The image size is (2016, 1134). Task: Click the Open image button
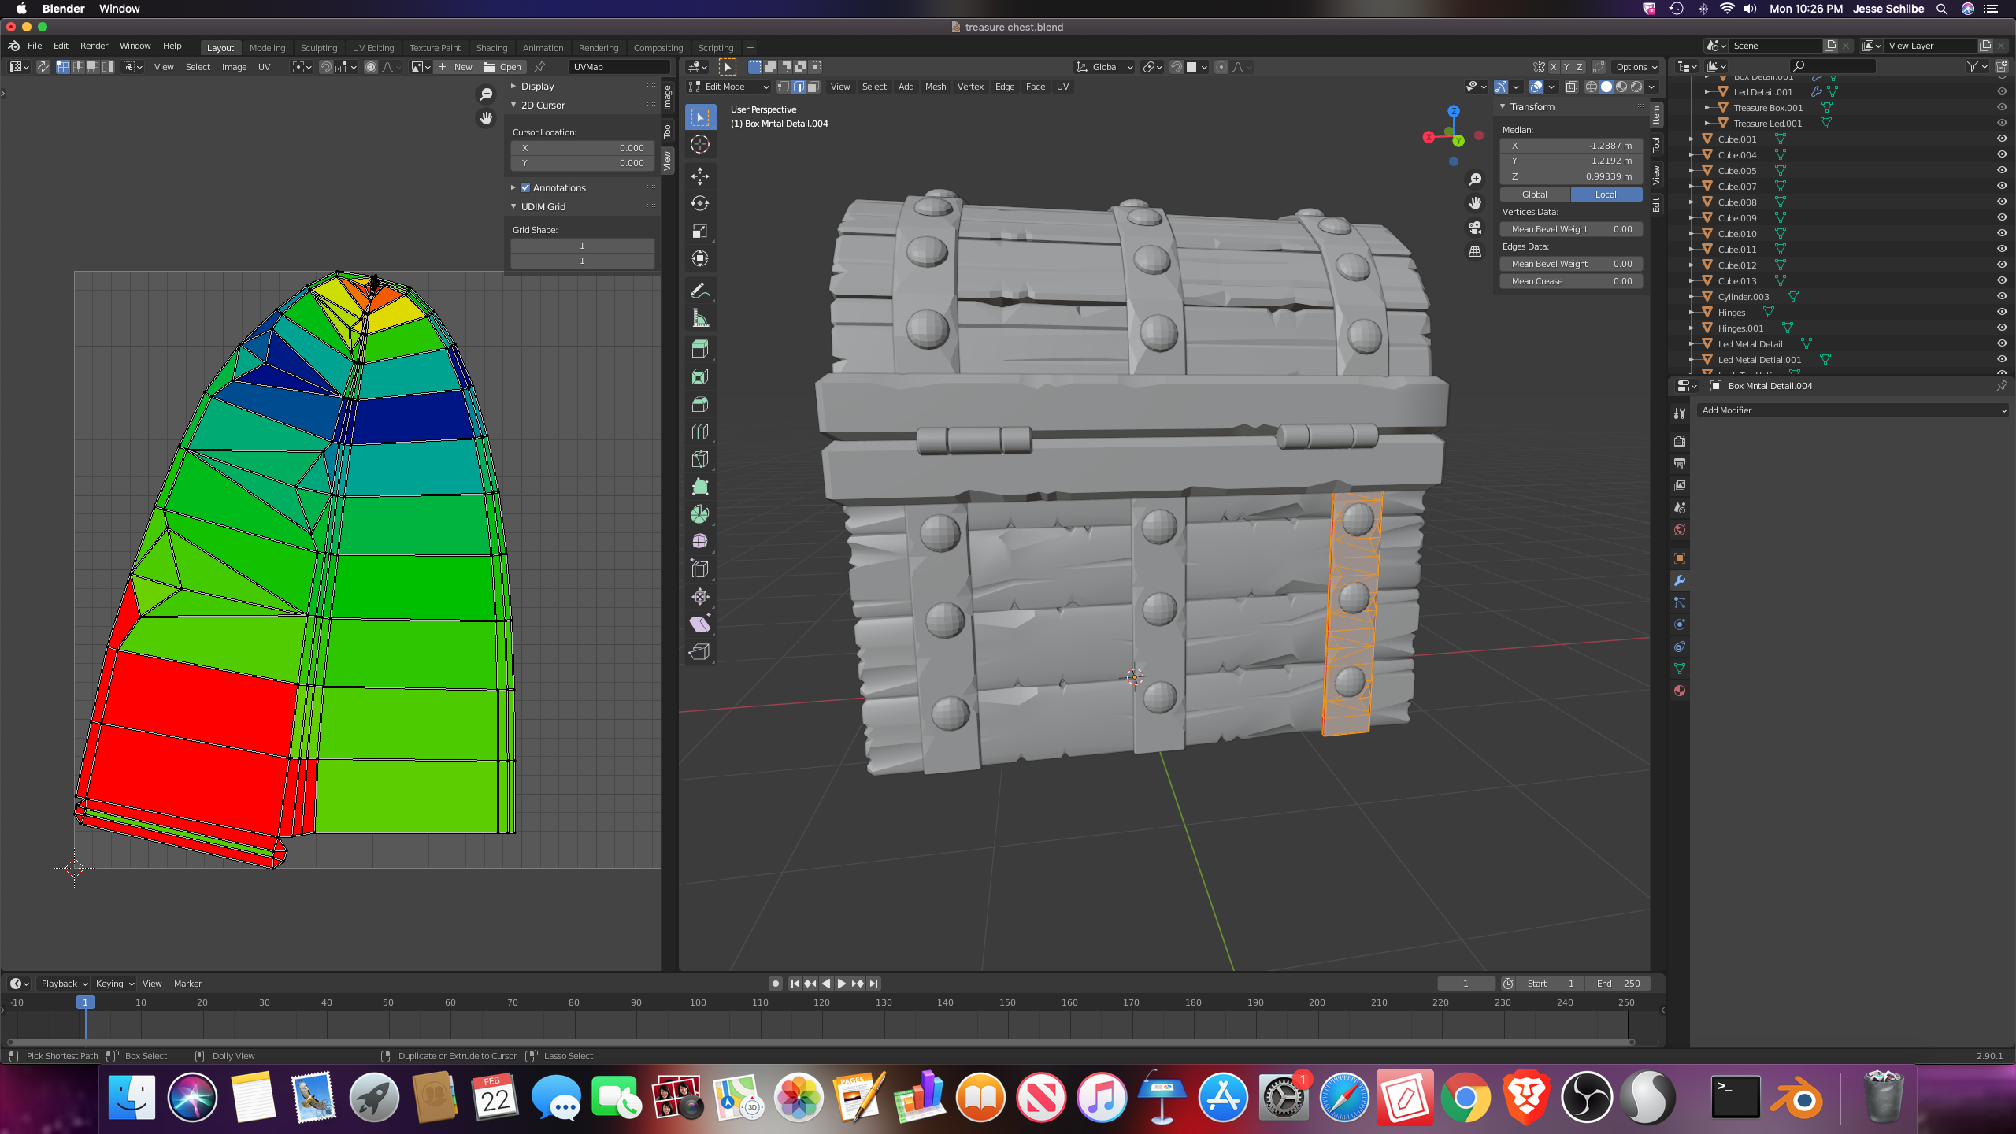coord(502,67)
